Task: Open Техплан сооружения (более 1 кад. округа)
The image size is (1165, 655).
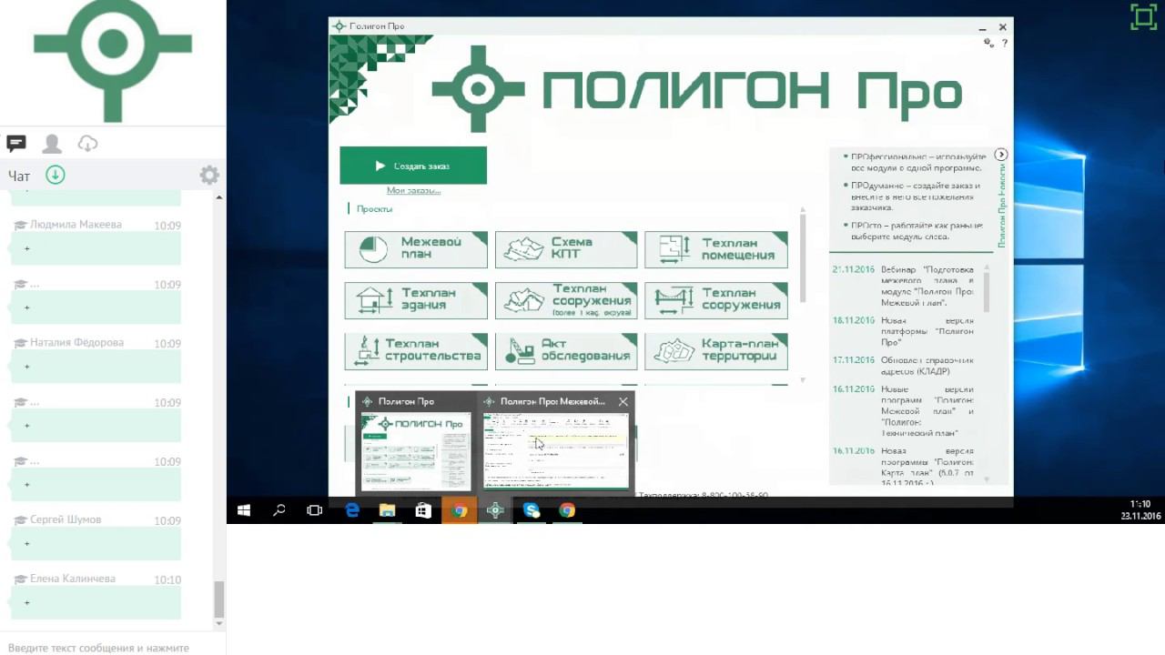Action: coord(566,300)
